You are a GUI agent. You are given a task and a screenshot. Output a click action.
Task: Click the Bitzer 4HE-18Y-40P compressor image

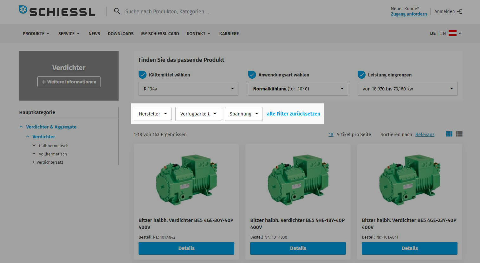(x=298, y=180)
